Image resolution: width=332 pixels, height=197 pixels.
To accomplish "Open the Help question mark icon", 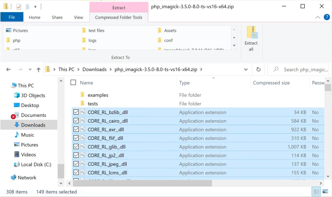I will [x=327, y=17].
